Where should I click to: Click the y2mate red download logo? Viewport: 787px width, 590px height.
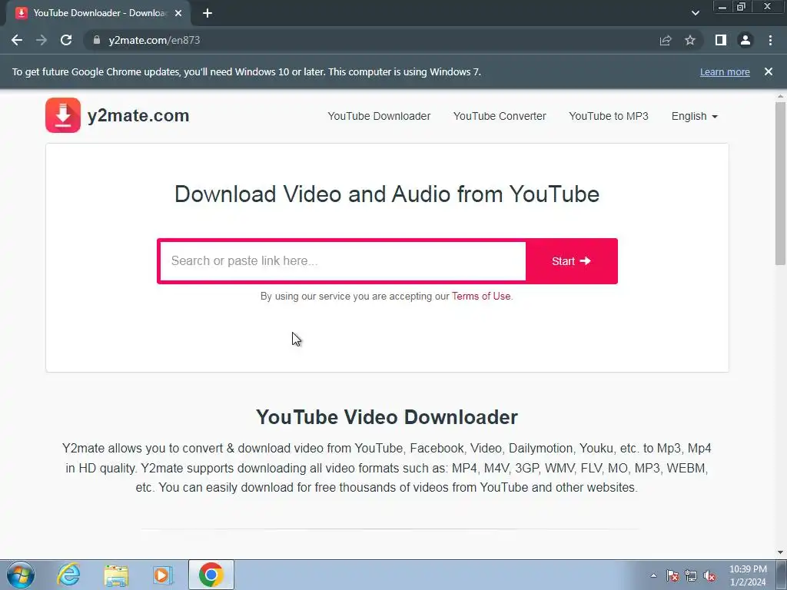[x=63, y=115]
